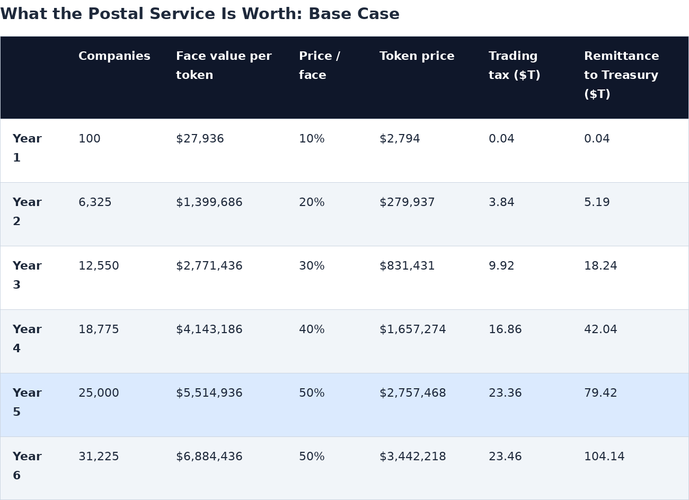Click the 'Face value per token' column header
689x500 pixels.
(224, 66)
